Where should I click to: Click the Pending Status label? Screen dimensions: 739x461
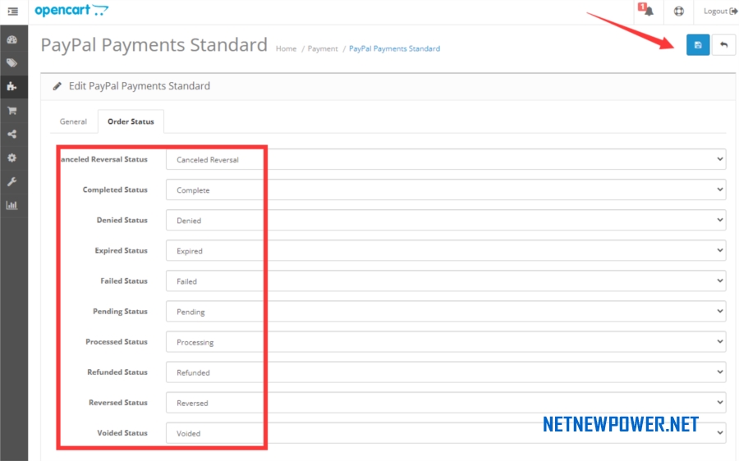coord(120,311)
